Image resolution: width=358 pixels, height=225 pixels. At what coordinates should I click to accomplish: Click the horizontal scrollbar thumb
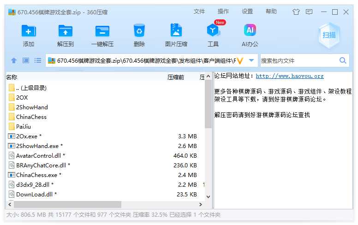(67, 204)
